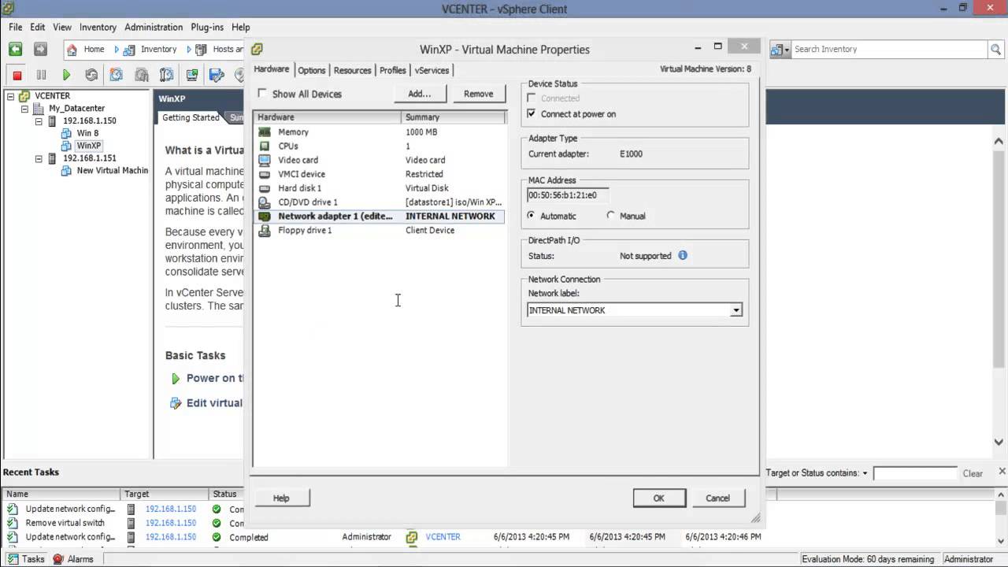Open the Hardware tab
This screenshot has width=1008, height=567.
pos(272,69)
